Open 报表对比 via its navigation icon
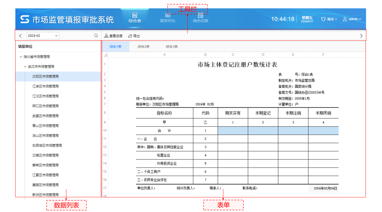Image resolution: width=382 pixels, height=212 pixels. pos(167,16)
